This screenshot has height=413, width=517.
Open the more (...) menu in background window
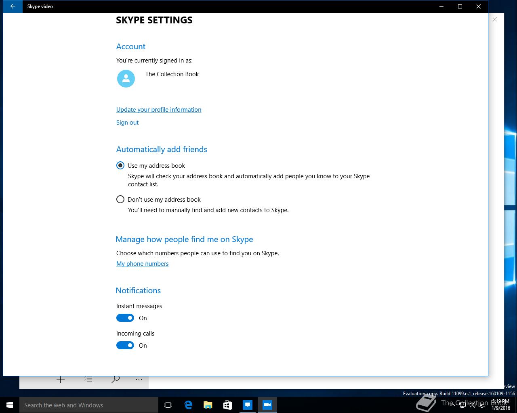coord(139,380)
